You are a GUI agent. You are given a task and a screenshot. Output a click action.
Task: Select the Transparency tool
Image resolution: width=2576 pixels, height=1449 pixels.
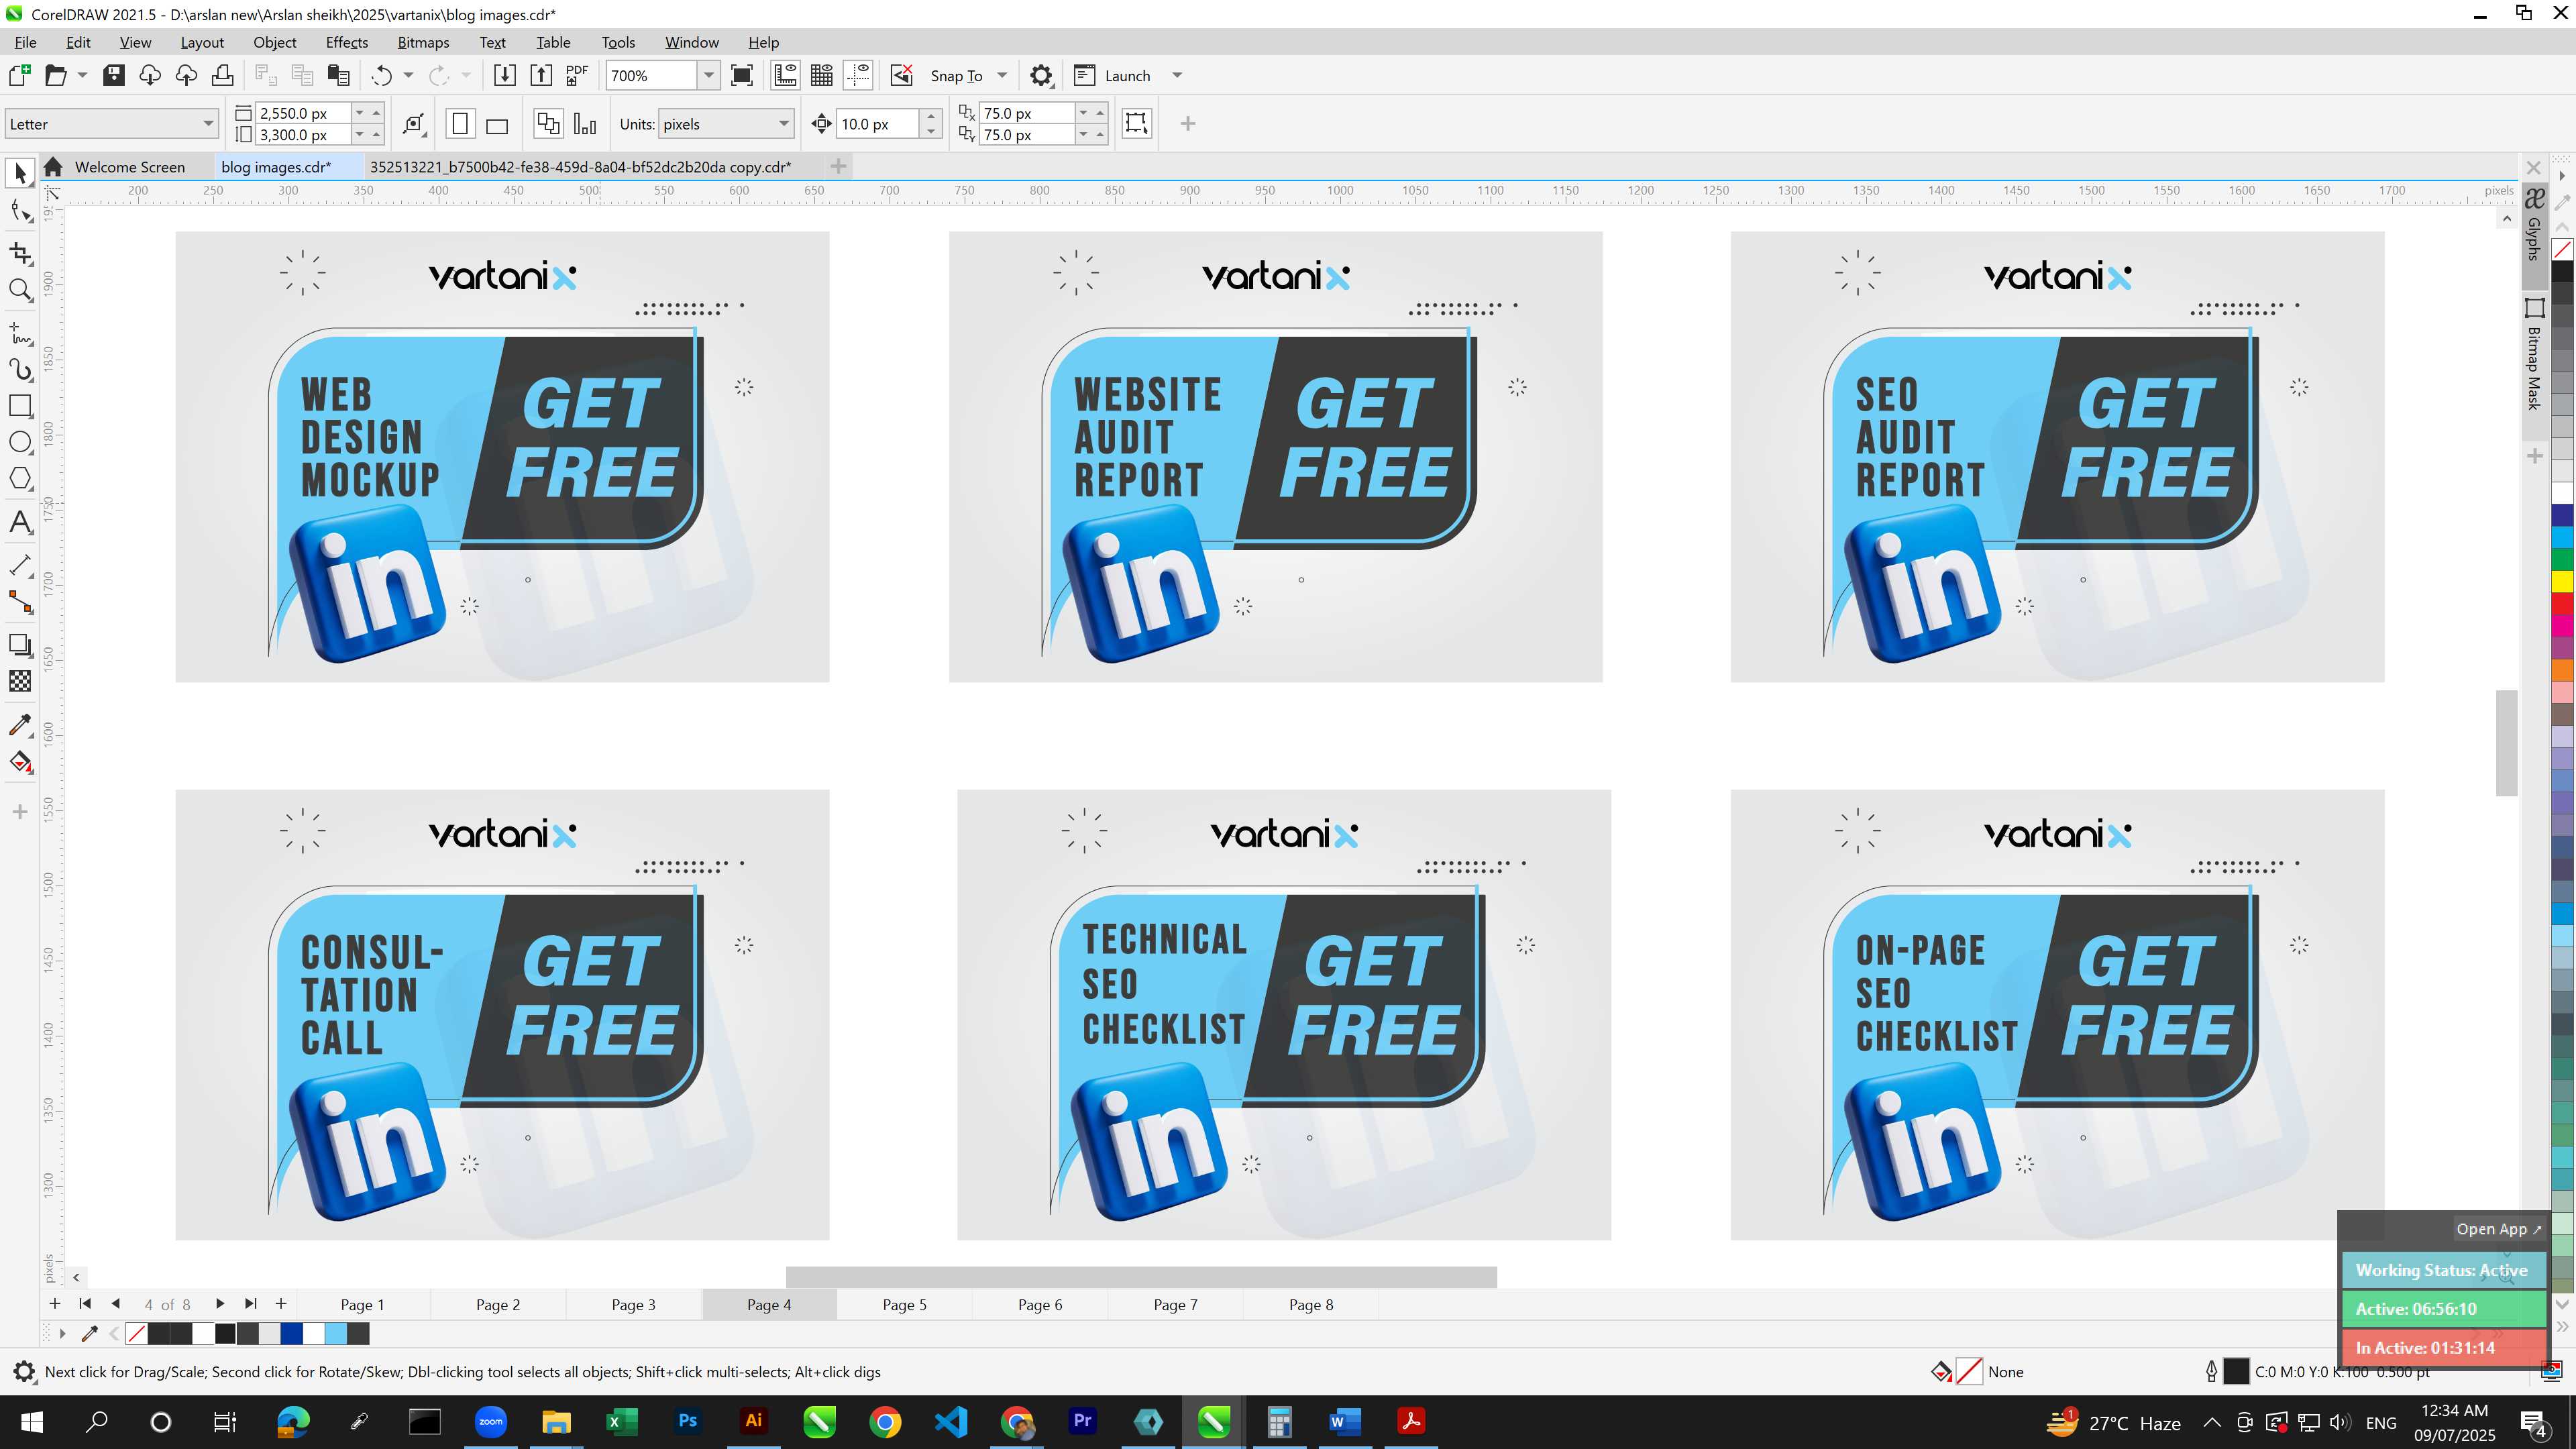point(20,681)
